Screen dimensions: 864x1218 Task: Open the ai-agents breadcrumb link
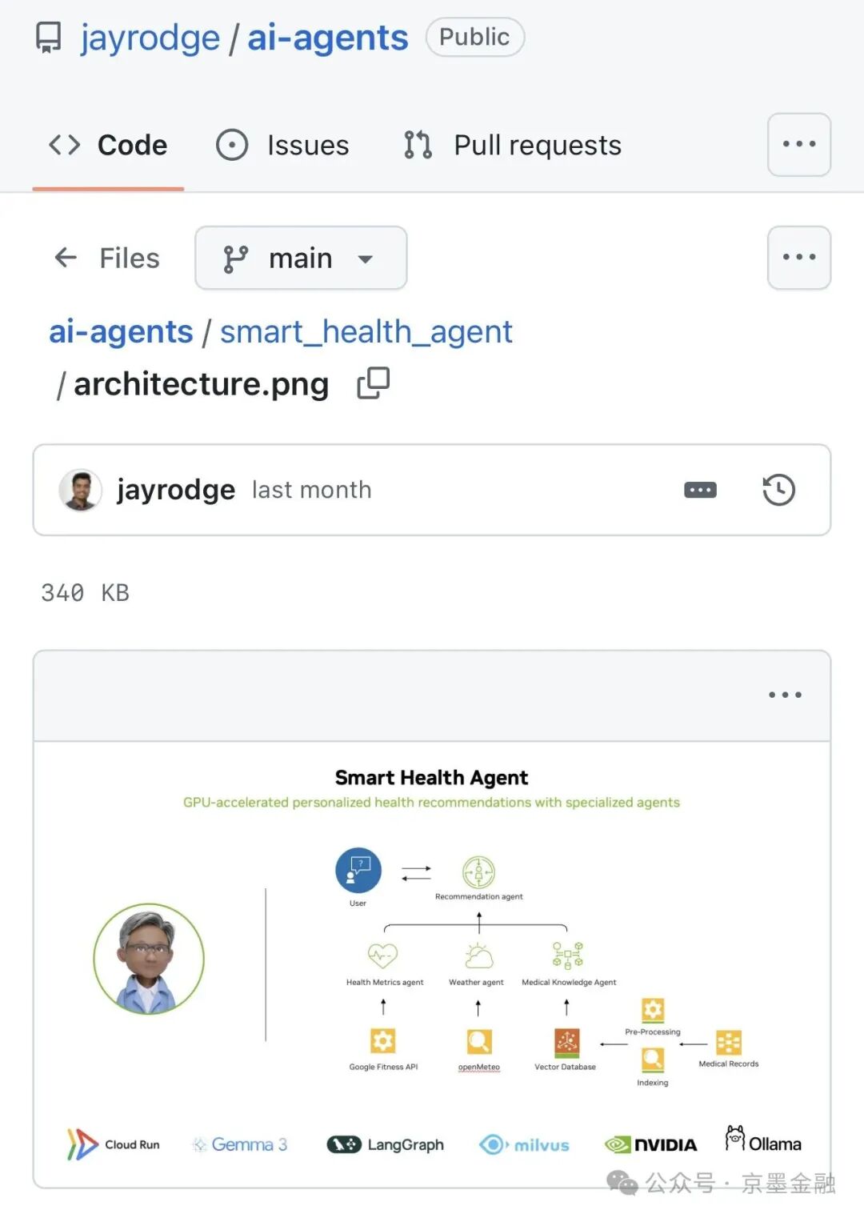(120, 331)
